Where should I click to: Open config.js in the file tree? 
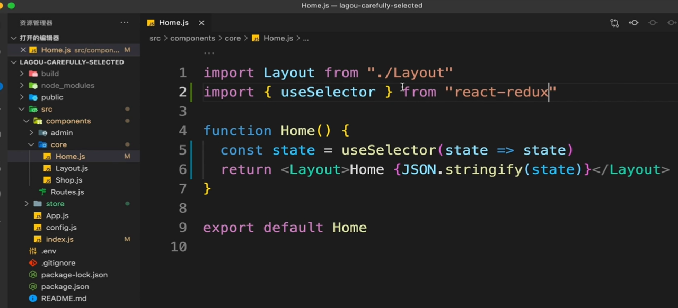[x=61, y=228]
